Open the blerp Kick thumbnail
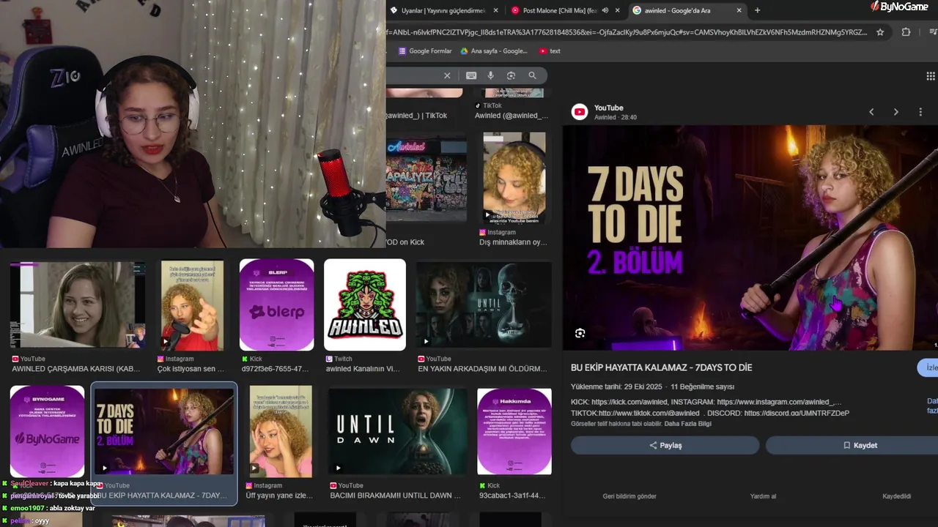938x527 pixels. click(276, 304)
